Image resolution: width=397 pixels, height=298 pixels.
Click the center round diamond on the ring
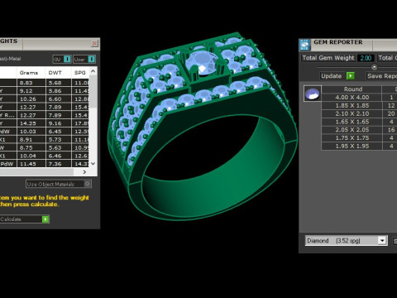[202, 64]
